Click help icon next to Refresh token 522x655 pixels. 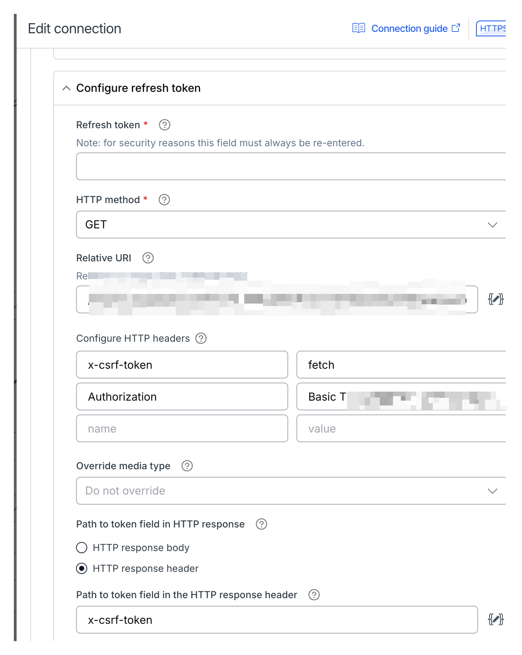pos(164,125)
